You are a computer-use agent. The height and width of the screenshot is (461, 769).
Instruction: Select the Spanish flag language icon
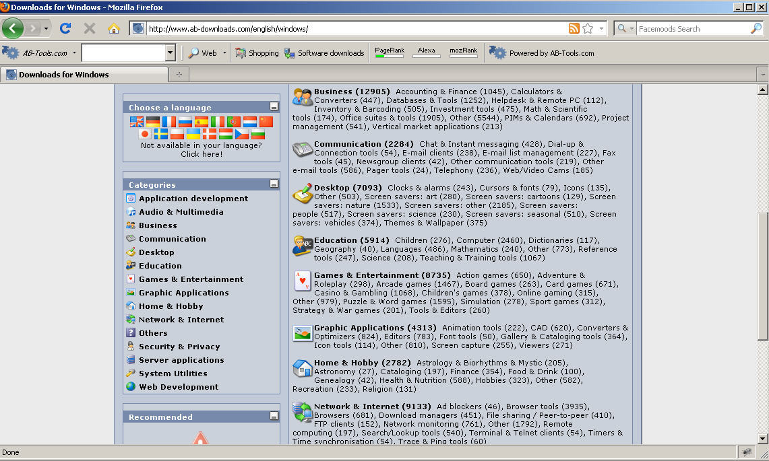[200, 122]
